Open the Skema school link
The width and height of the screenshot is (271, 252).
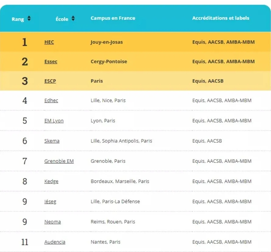(52, 141)
